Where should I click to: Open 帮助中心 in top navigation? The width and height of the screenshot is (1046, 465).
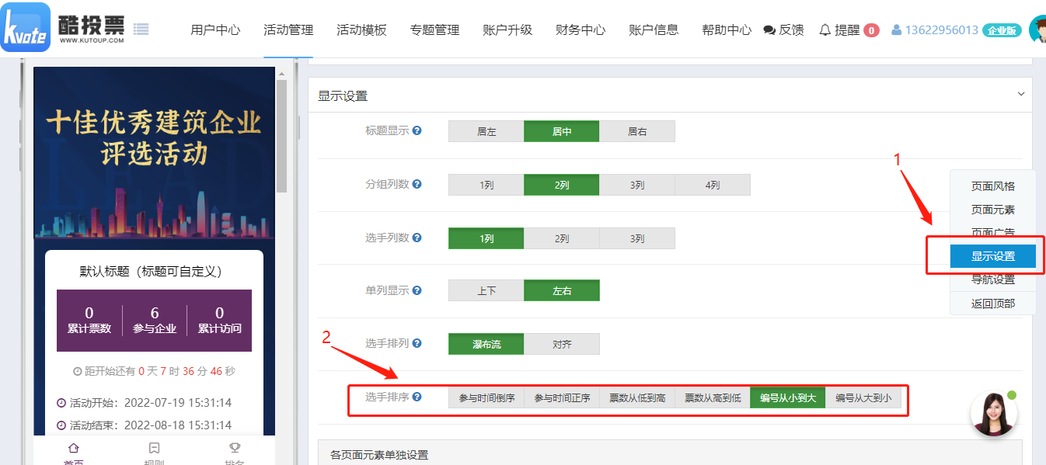pyautogui.click(x=727, y=30)
